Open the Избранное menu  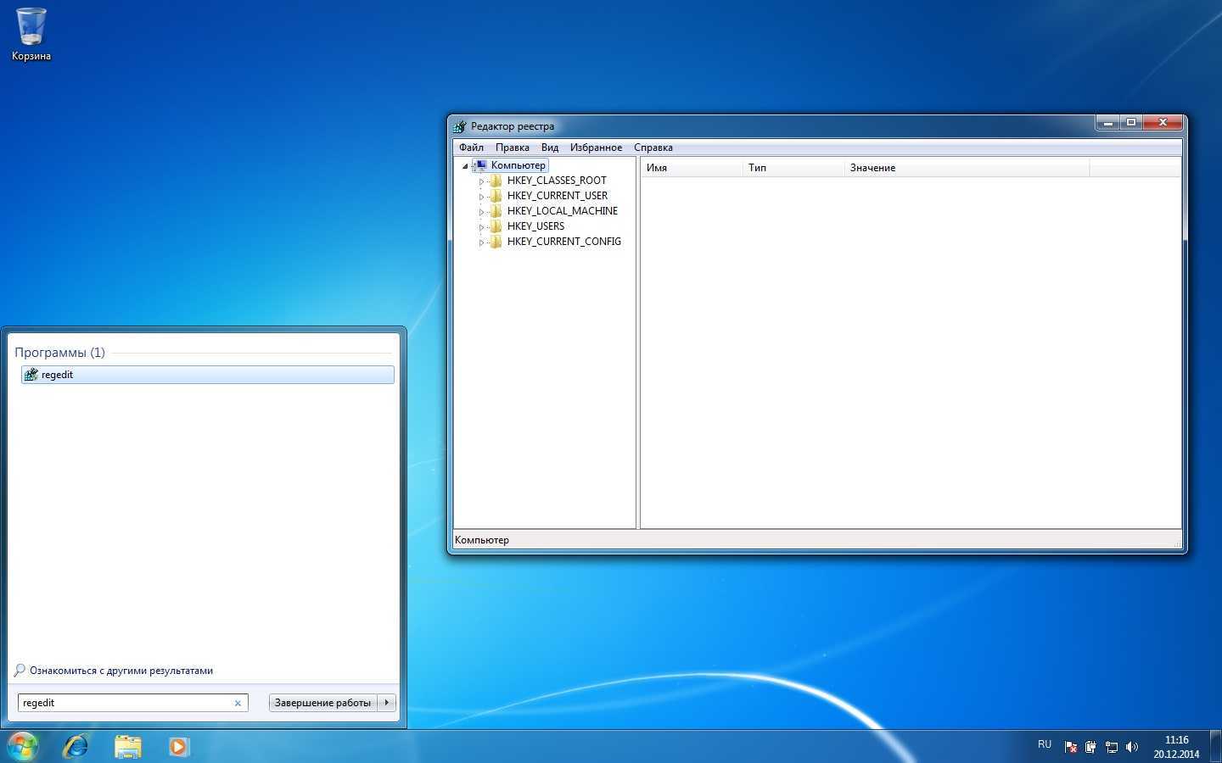[596, 148]
